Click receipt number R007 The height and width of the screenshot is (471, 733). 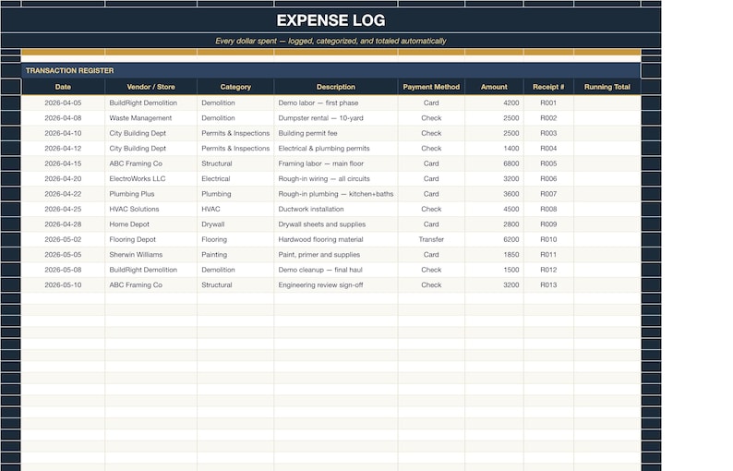coord(548,194)
